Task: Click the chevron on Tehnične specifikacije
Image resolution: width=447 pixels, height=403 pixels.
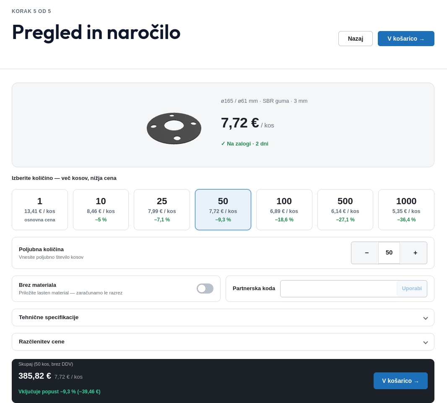Action: point(425,318)
